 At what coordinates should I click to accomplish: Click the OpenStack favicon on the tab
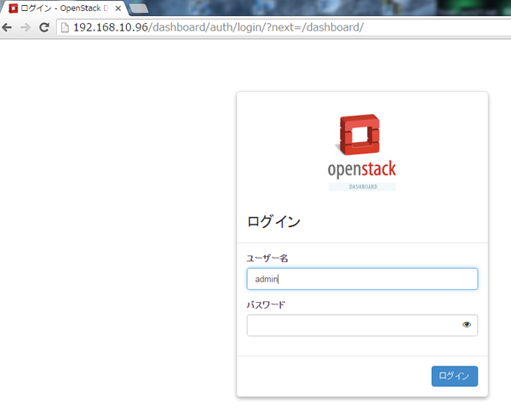pos(14,8)
